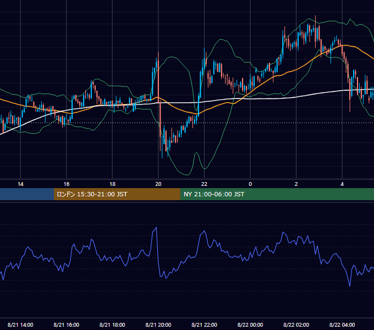Click the 22 hour axis label
This screenshot has height=330, width=374.
coord(204,184)
